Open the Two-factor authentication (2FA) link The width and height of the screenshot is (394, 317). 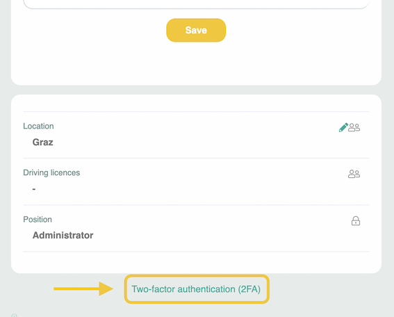pyautogui.click(x=196, y=289)
